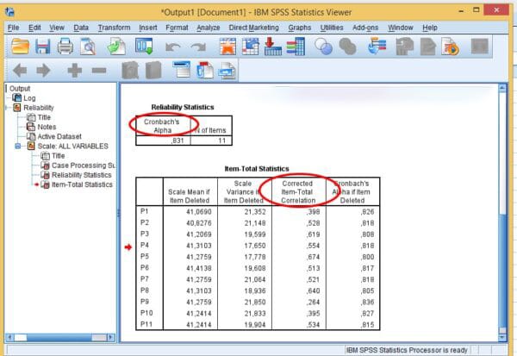Select the Scale: ALL VARIABLES outline item
This screenshot has height=356, width=517.
73,147
